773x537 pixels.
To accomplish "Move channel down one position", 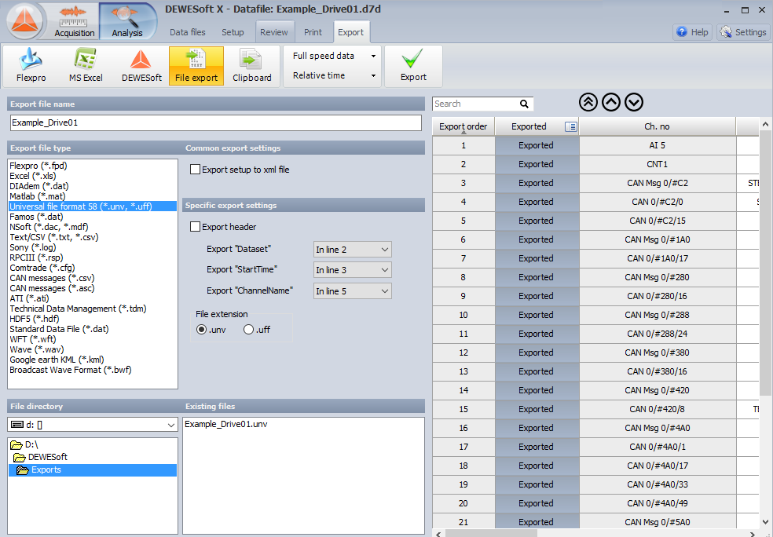I will (x=634, y=103).
